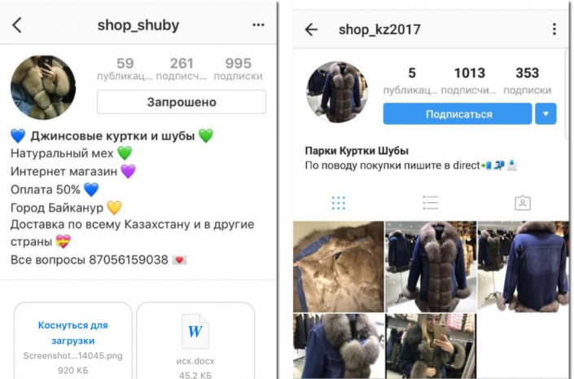Open isk.docx Word file icon
The height and width of the screenshot is (379, 574).
click(195, 331)
